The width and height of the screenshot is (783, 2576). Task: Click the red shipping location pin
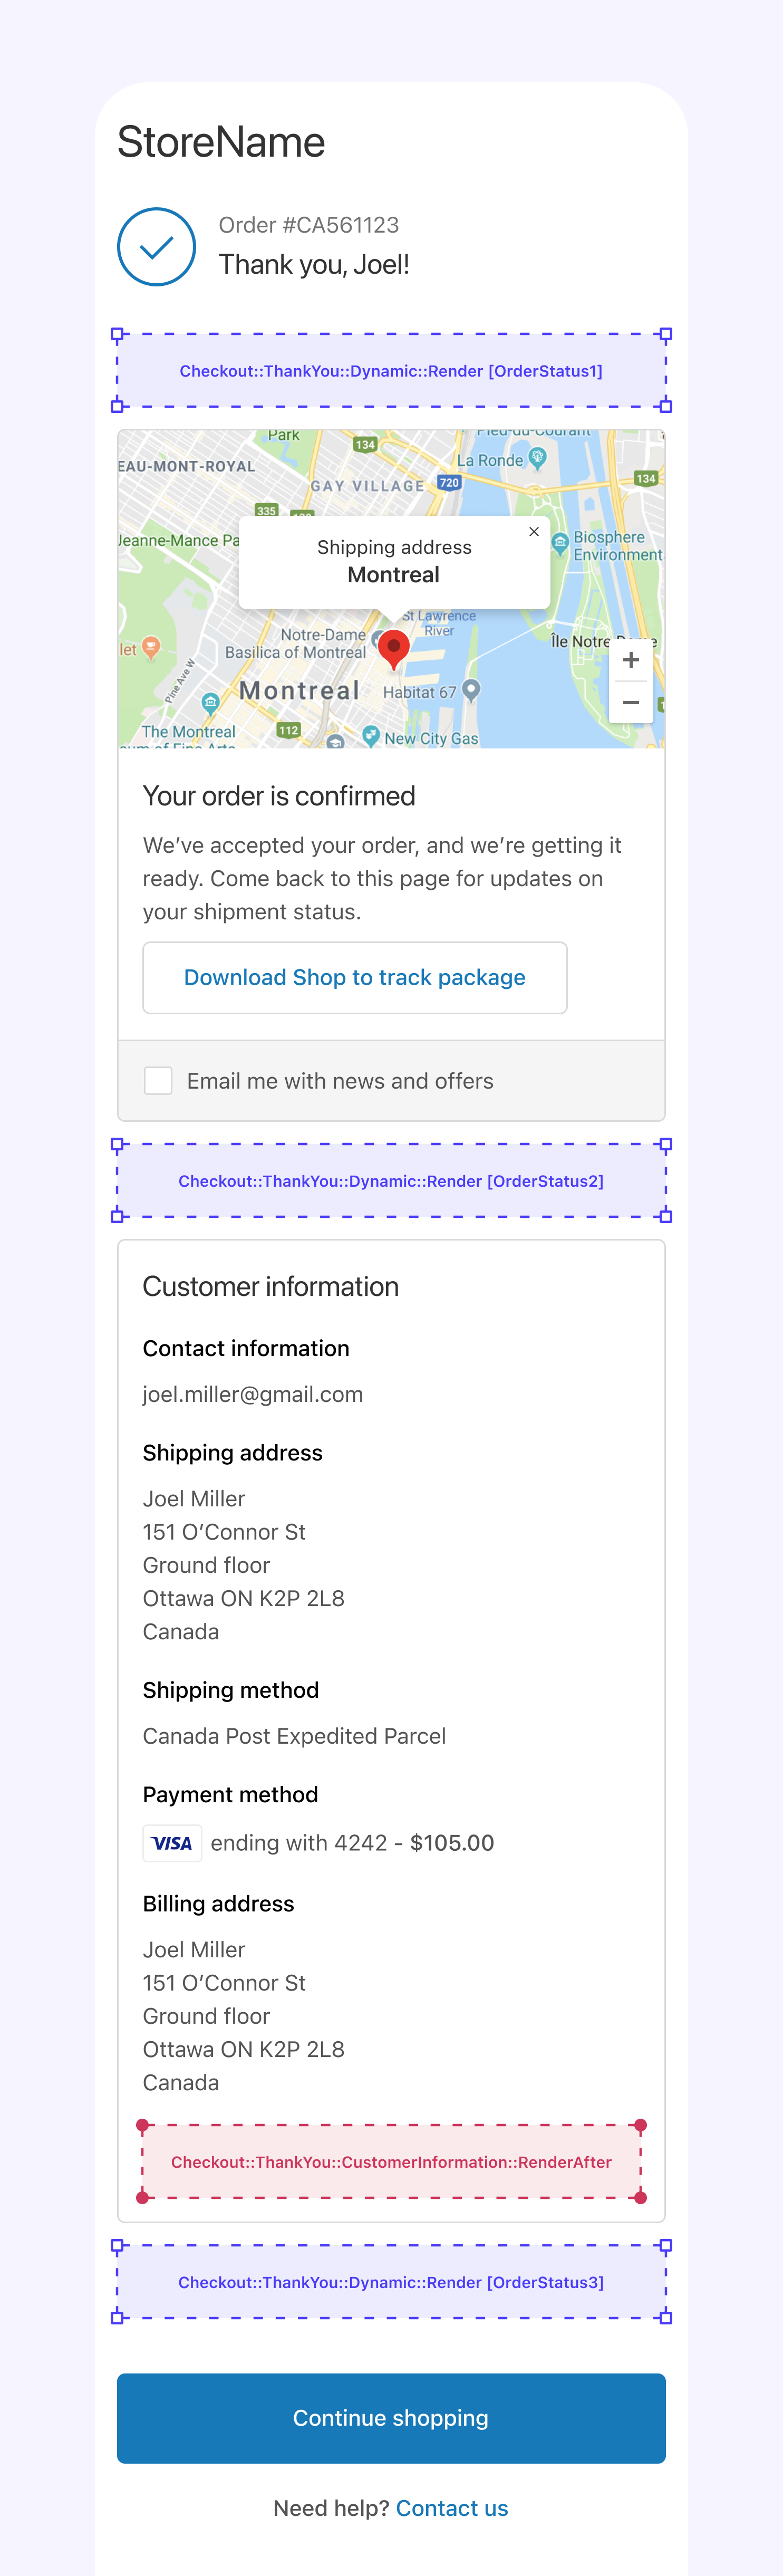coord(394,647)
